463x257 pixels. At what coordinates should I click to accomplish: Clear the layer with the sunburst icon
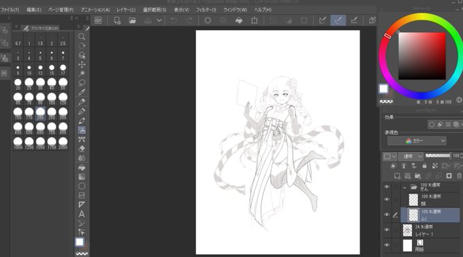click(208, 20)
